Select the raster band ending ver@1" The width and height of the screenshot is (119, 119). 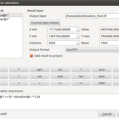tap(11, 19)
